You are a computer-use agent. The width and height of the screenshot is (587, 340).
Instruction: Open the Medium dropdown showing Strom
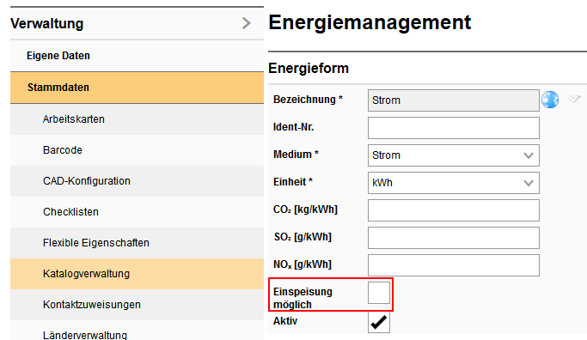coord(453,155)
